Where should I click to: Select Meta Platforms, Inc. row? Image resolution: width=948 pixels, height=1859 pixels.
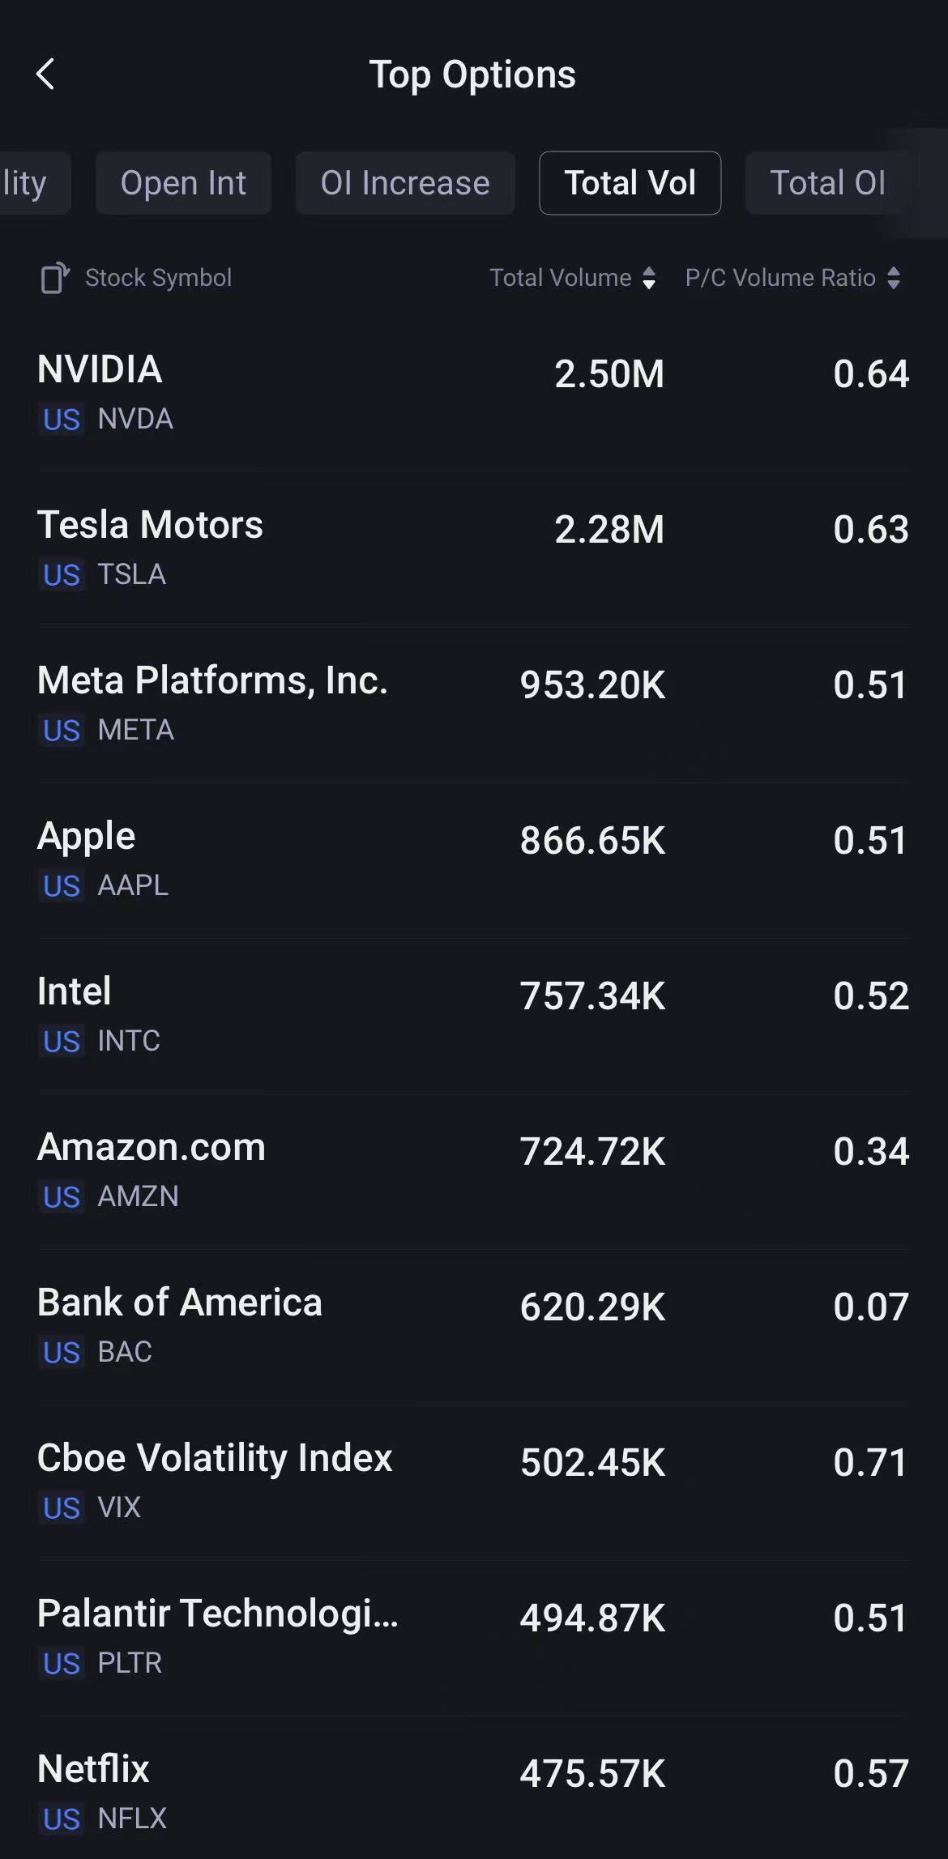coord(473,704)
